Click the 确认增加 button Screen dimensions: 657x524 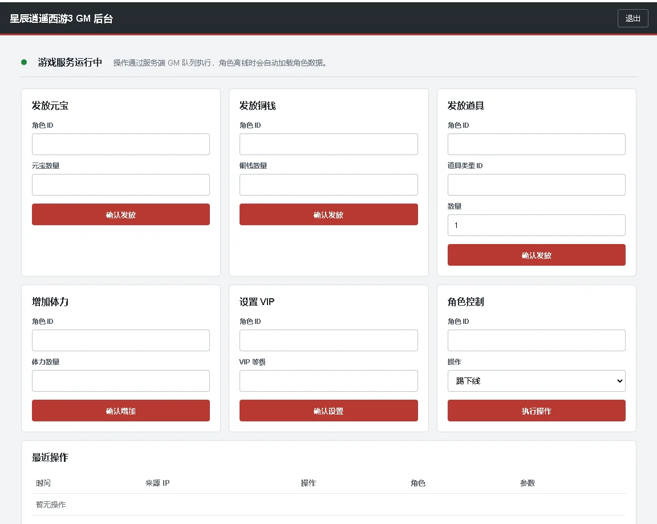[x=121, y=411]
